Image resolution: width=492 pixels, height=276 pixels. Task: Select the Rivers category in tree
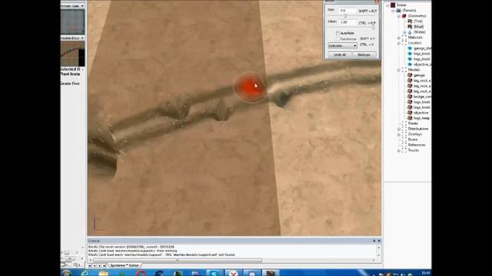tap(413, 140)
